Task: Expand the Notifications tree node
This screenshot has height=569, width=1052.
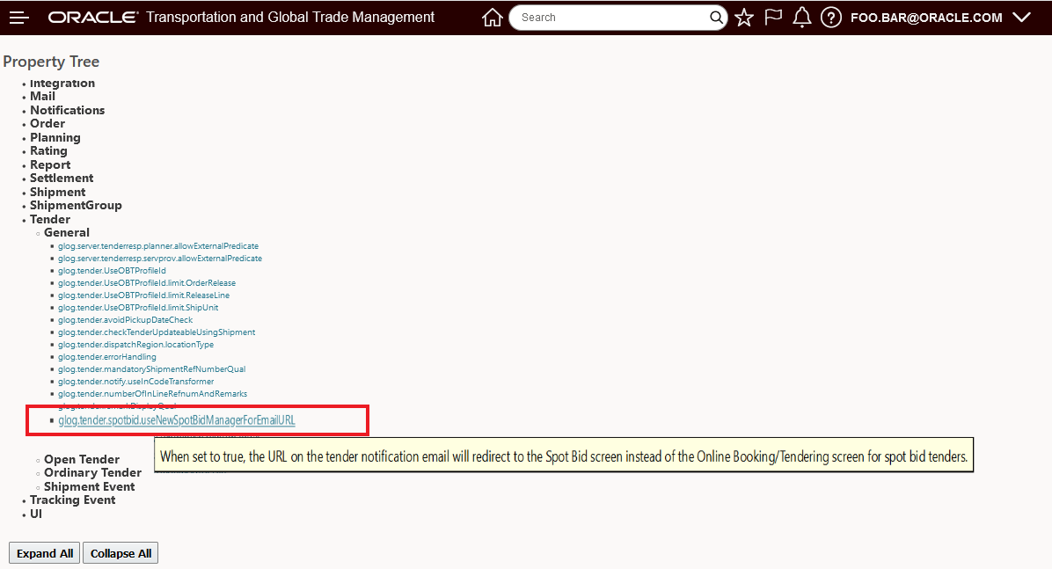Action: [x=67, y=110]
